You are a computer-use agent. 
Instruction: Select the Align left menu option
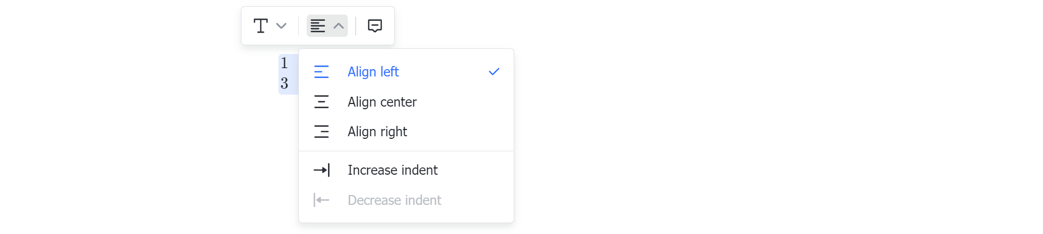(406, 72)
